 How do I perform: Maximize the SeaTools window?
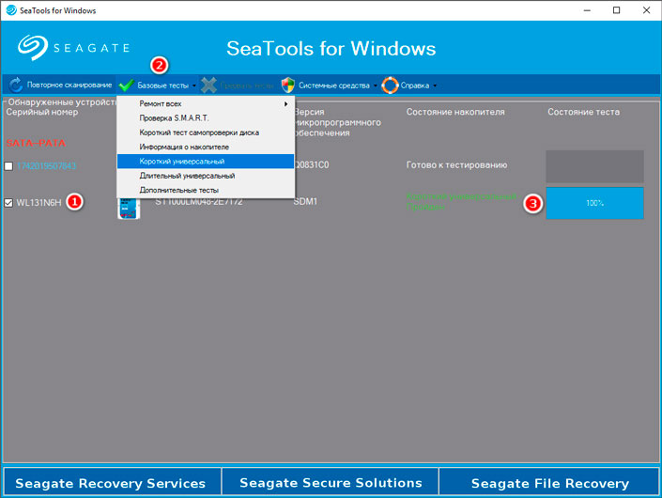(x=616, y=10)
